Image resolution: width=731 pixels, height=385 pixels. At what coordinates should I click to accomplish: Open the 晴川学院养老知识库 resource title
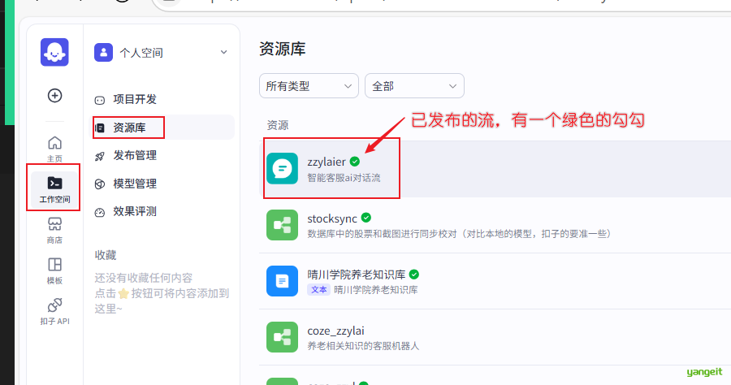[357, 275]
